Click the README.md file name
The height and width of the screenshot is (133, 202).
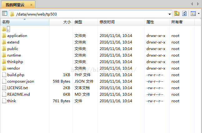point(18,94)
